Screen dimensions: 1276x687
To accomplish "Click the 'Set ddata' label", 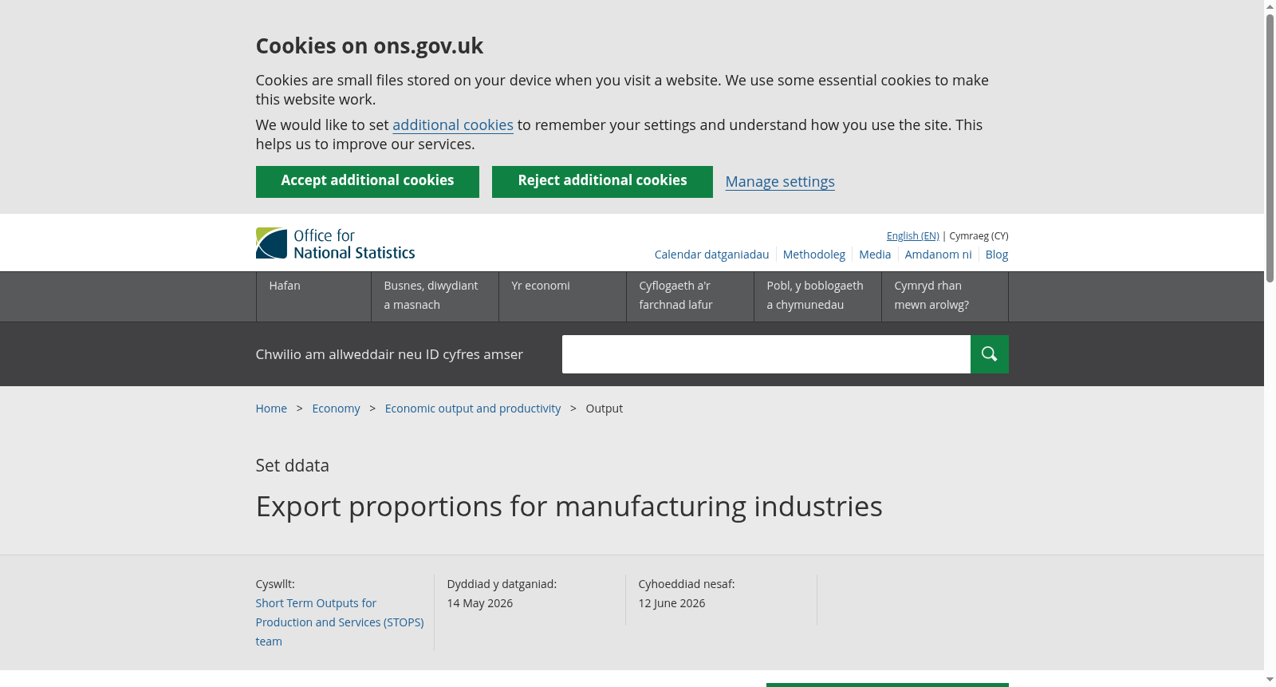I will 292,466.
